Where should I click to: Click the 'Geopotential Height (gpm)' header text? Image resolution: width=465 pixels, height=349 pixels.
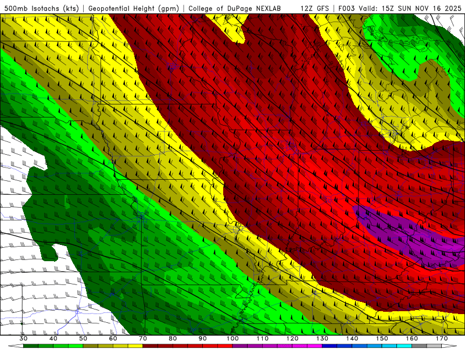[134, 8]
